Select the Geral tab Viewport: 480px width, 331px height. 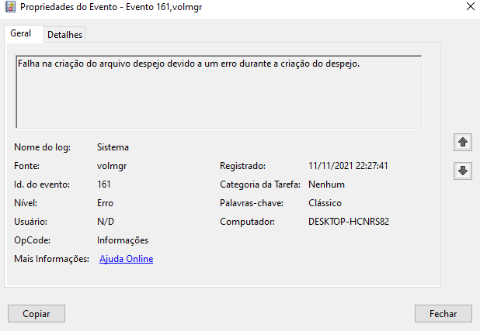coord(20,33)
